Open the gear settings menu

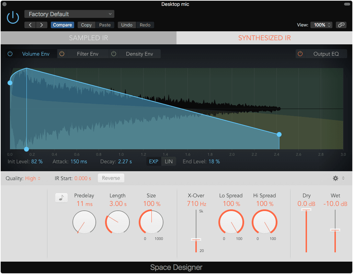click(x=335, y=178)
